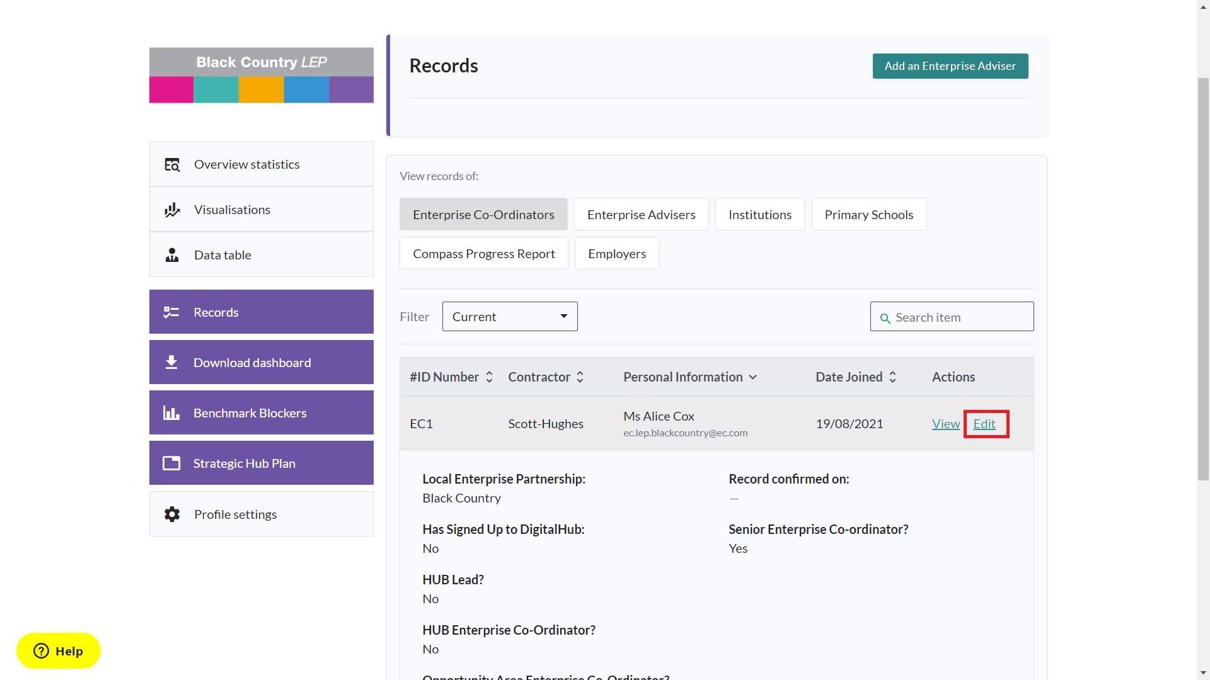
Task: Click the Strategic Hub Plan folder icon
Action: 171,463
